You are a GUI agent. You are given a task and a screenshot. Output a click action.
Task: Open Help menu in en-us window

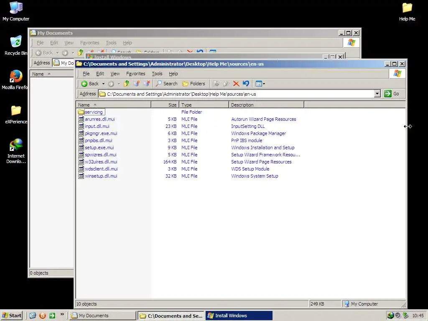tap(173, 74)
